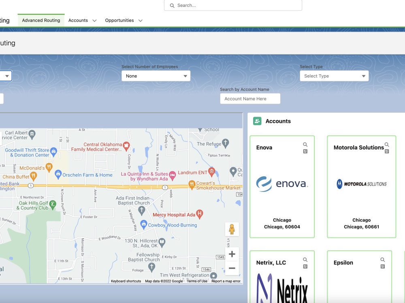Viewport: 405px width, 303px height.
Task: Switch to the Advanced Routing tab
Action: tap(41, 20)
